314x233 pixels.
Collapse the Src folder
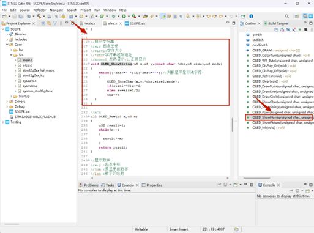(x=11, y=55)
